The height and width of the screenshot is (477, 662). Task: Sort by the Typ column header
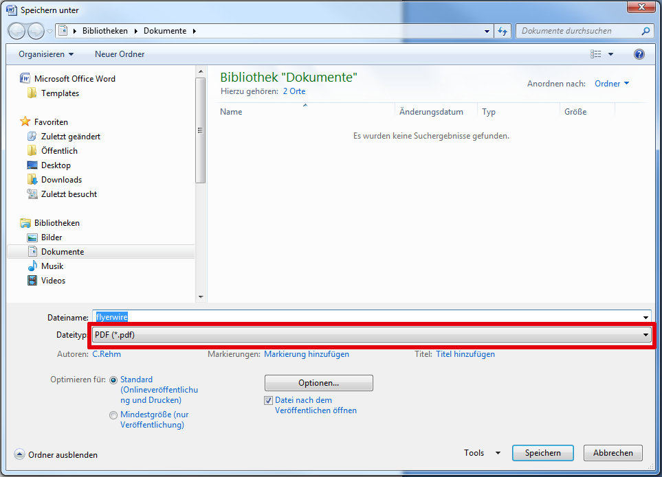pos(489,112)
